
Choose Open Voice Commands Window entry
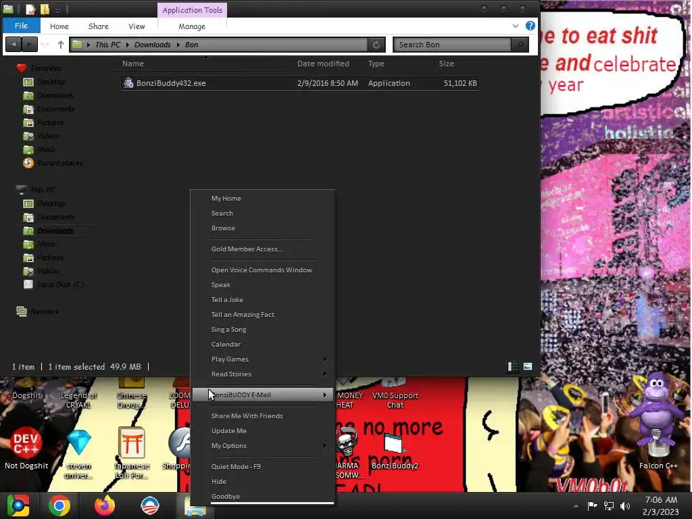point(263,270)
